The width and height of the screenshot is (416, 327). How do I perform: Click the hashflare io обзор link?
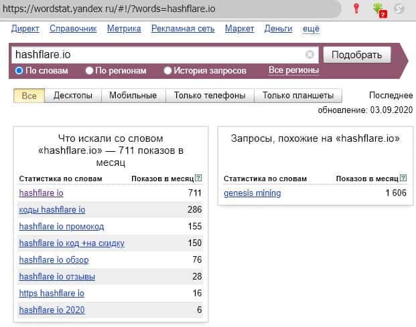coord(54,260)
